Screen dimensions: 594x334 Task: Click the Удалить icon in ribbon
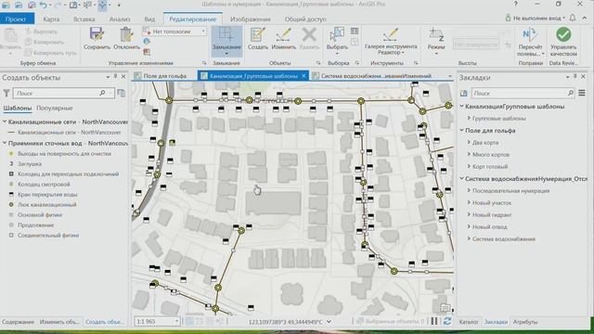tap(309, 38)
